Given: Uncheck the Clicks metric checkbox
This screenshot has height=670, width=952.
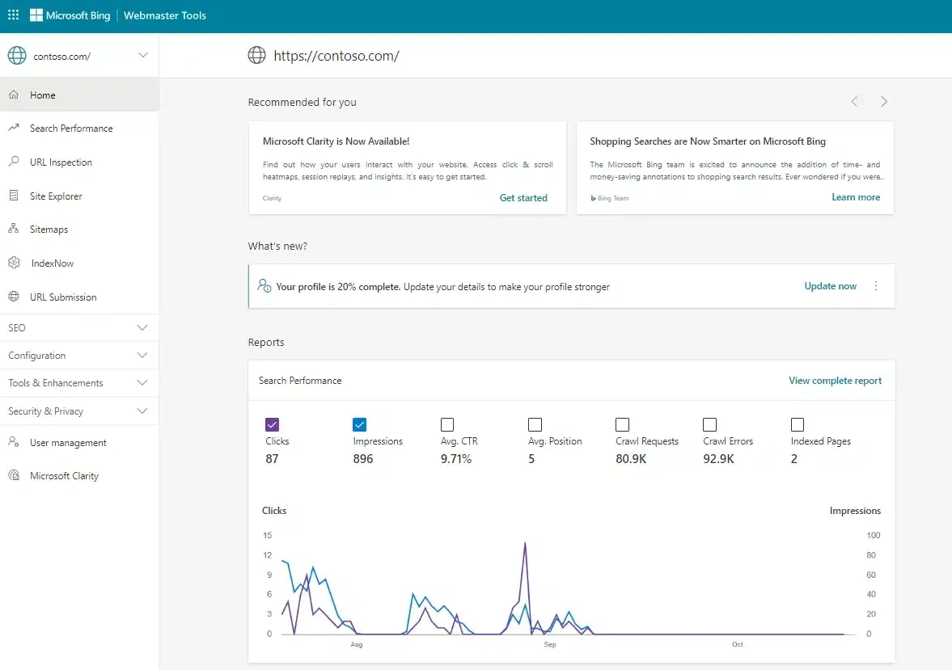Looking at the screenshot, I should point(272,424).
